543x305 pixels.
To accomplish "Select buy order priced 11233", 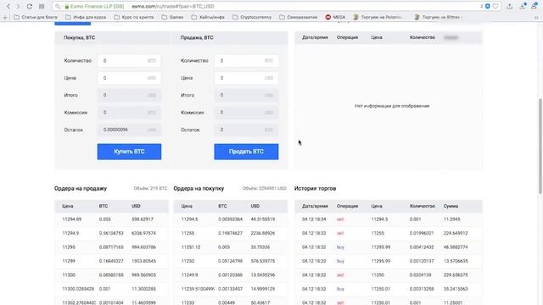I will tap(230, 302).
